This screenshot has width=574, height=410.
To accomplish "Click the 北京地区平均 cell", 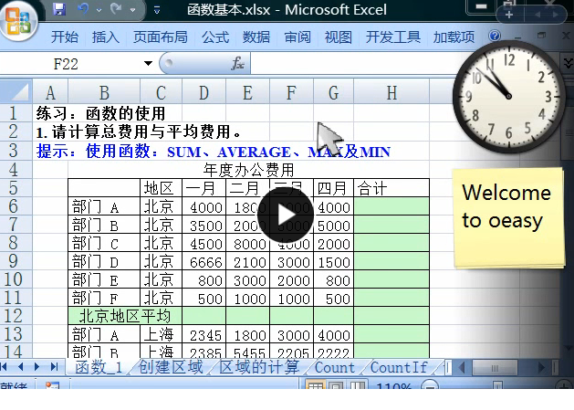I will pyautogui.click(x=125, y=316).
